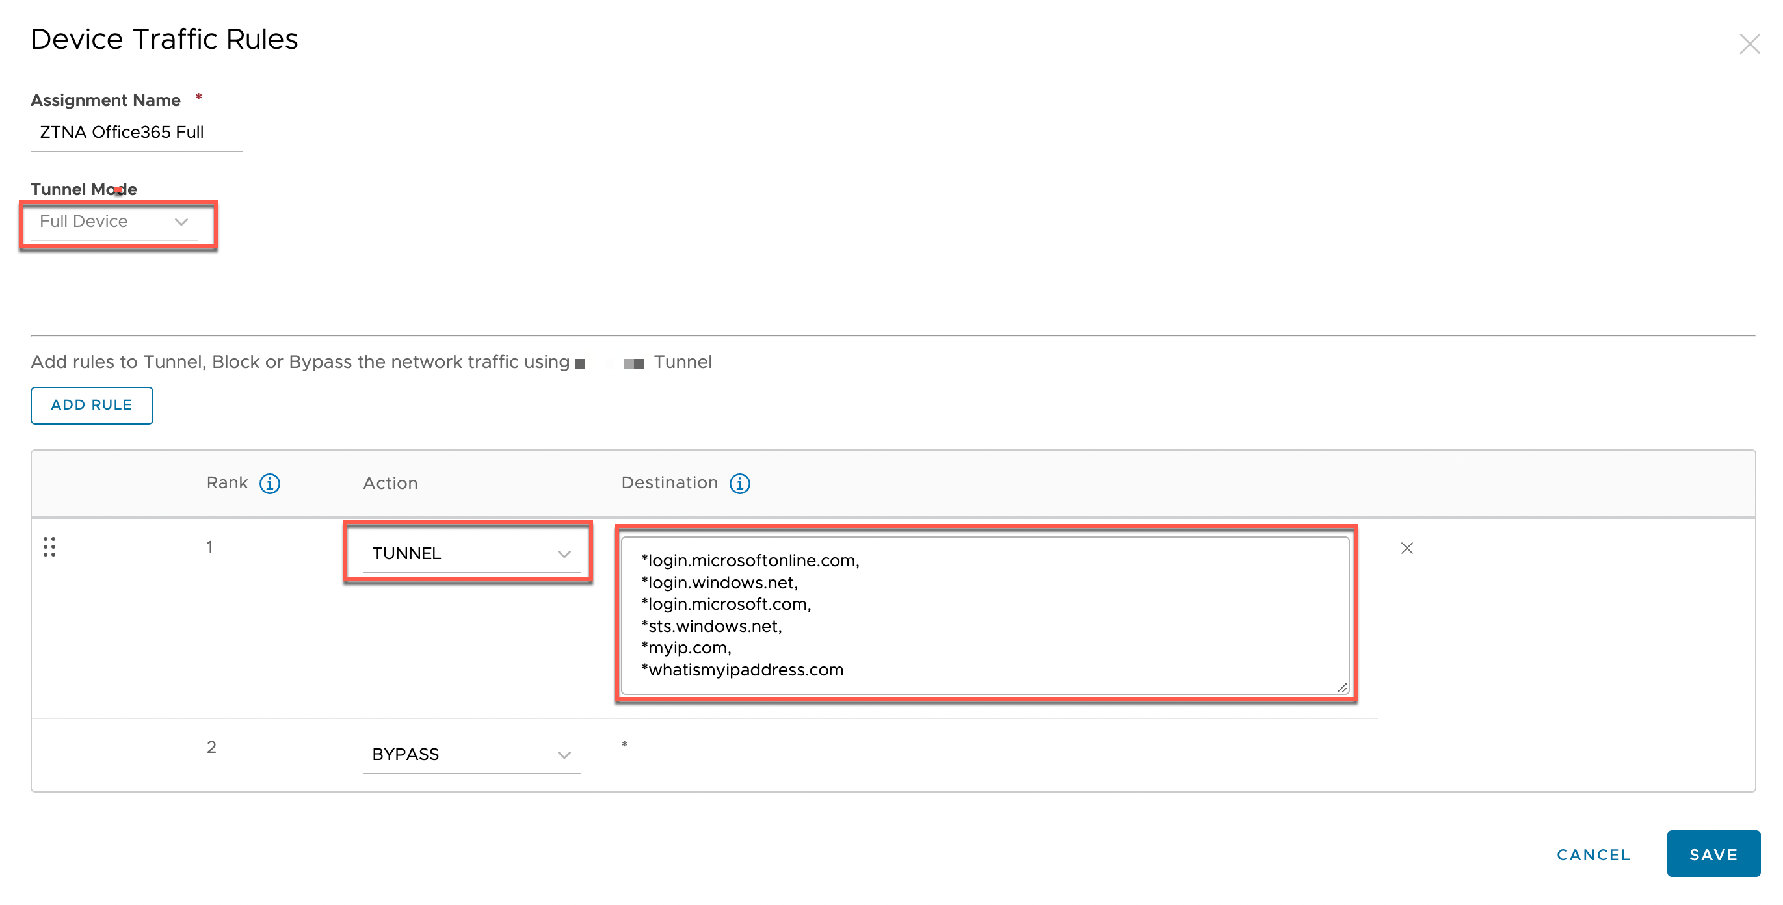Remove rule 1 with its X icon

1407,548
